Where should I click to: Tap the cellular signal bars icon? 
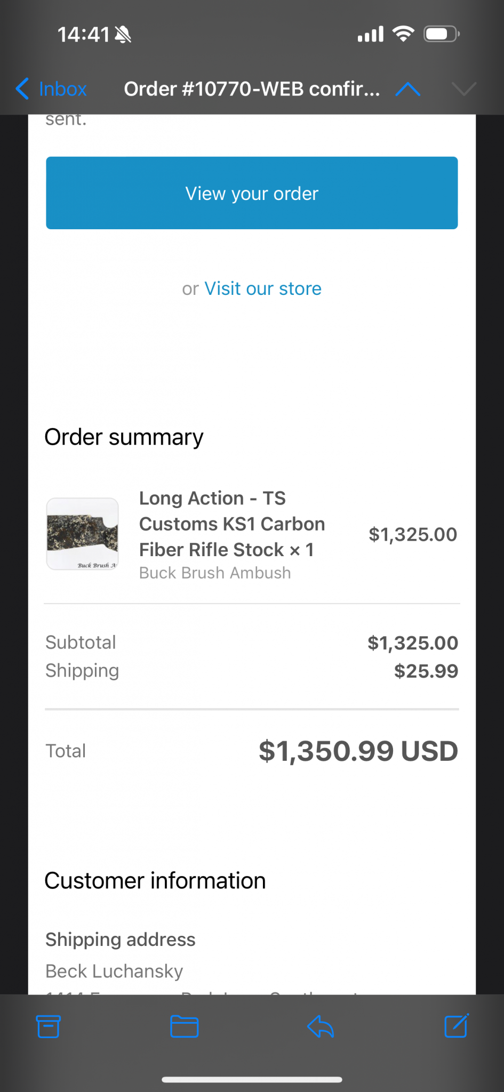click(371, 34)
